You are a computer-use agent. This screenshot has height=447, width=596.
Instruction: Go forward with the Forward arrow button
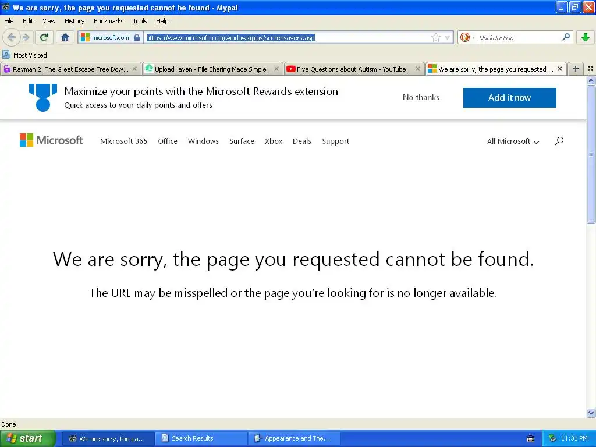(26, 37)
